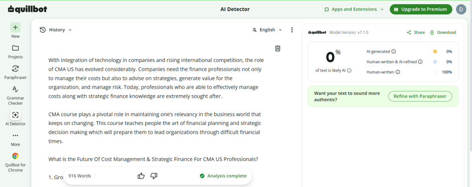Click the QuillBot logo in results panel
472x187 pixels.
pos(317,33)
